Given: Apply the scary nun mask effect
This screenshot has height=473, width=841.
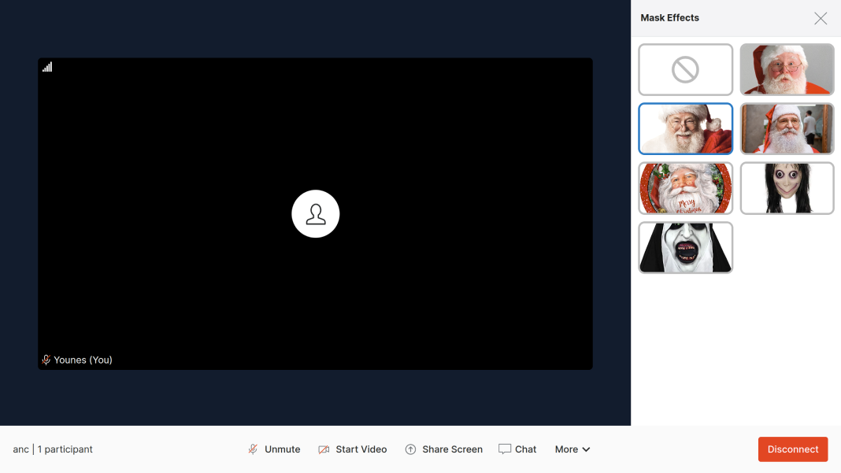Looking at the screenshot, I should 685,248.
